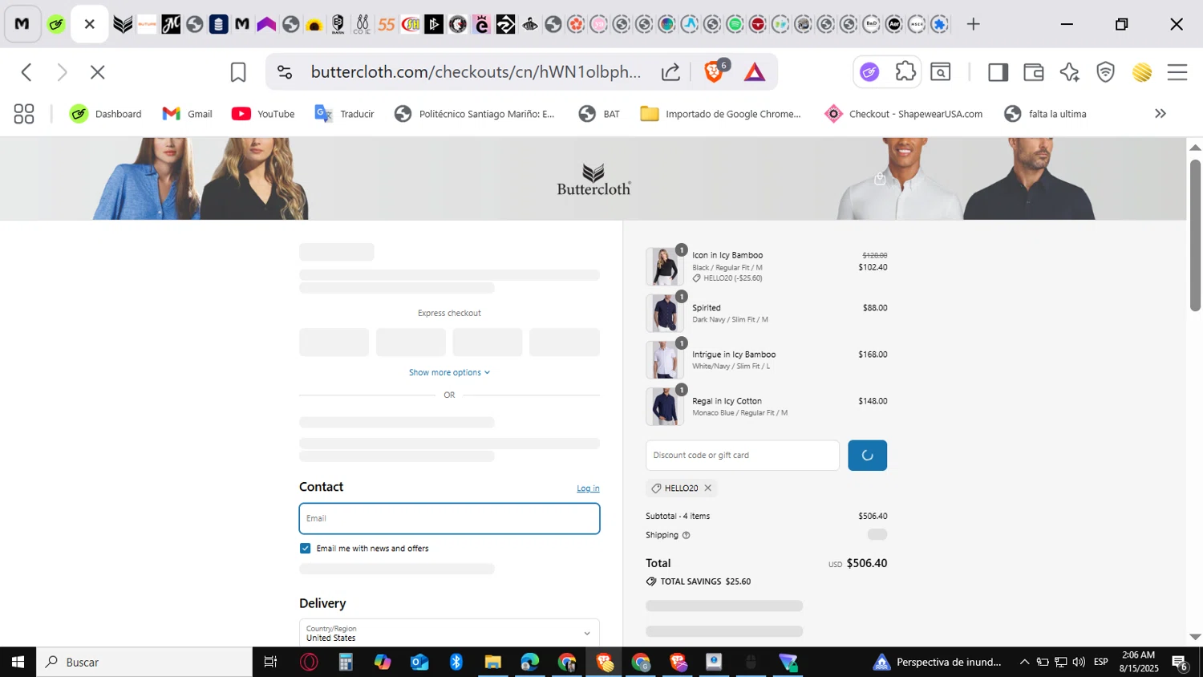Show more bookmarks with the chevron
This screenshot has height=677, width=1203.
pos(1160,114)
